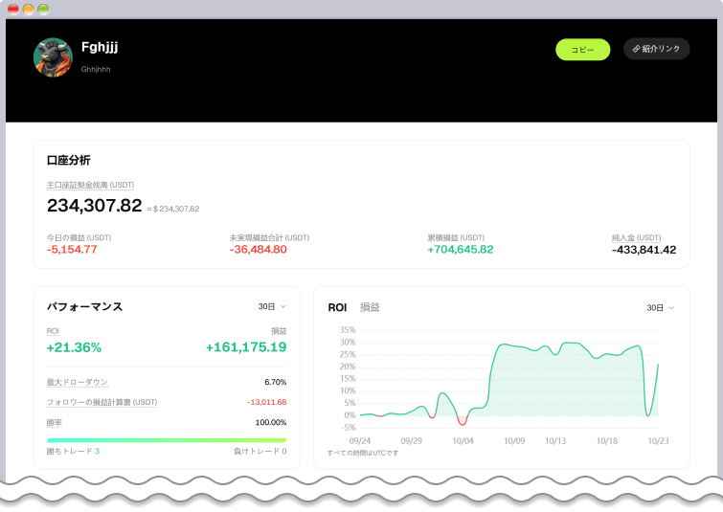Click the 35% label on chart y-axis

tap(348, 330)
